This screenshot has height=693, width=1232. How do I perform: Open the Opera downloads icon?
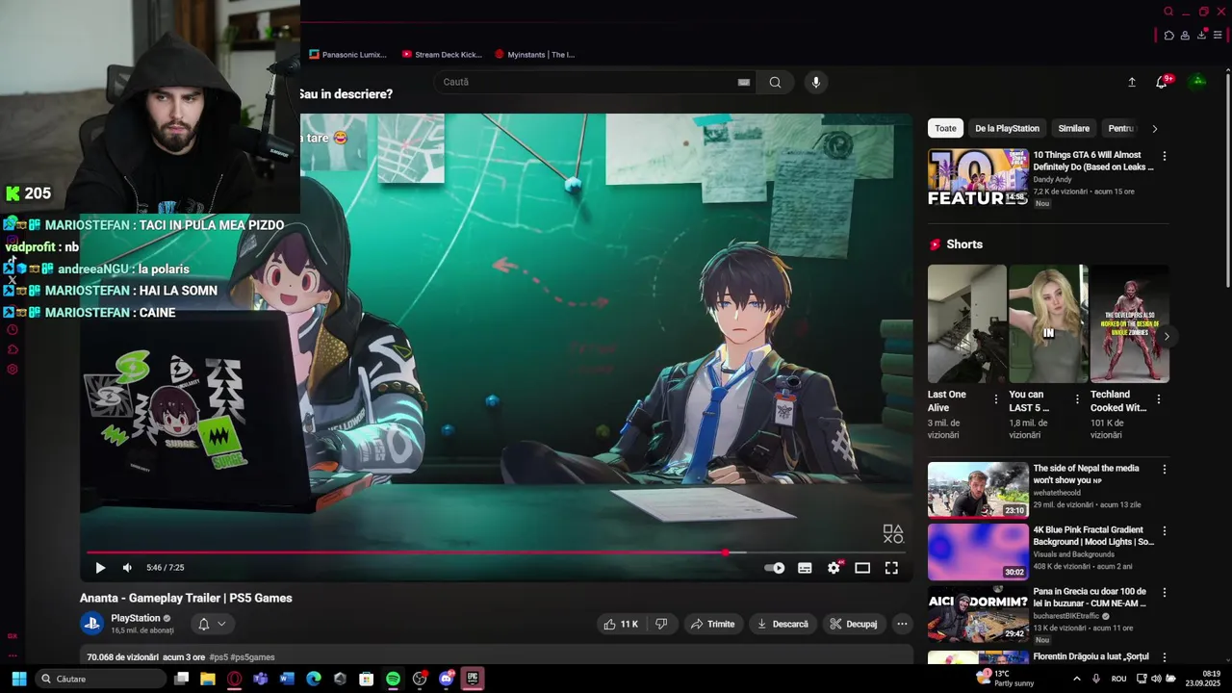click(1201, 36)
